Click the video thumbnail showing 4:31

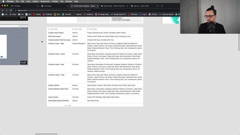(x=14, y=45)
